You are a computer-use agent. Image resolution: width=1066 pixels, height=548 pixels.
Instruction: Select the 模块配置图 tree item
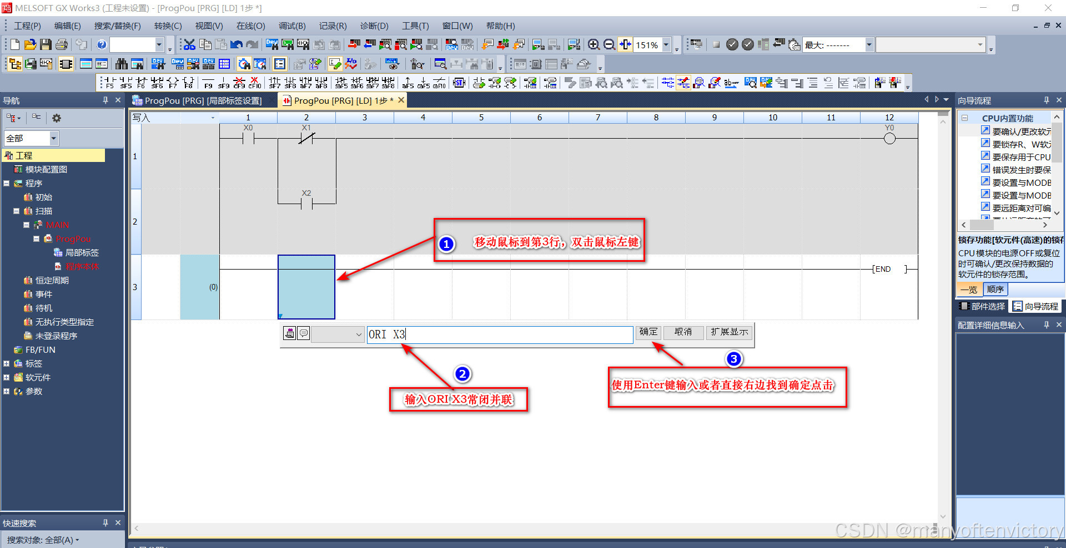pyautogui.click(x=46, y=170)
